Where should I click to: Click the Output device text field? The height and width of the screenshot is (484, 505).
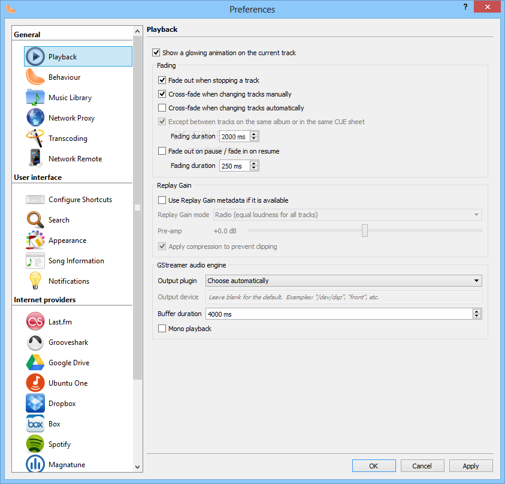[344, 297]
